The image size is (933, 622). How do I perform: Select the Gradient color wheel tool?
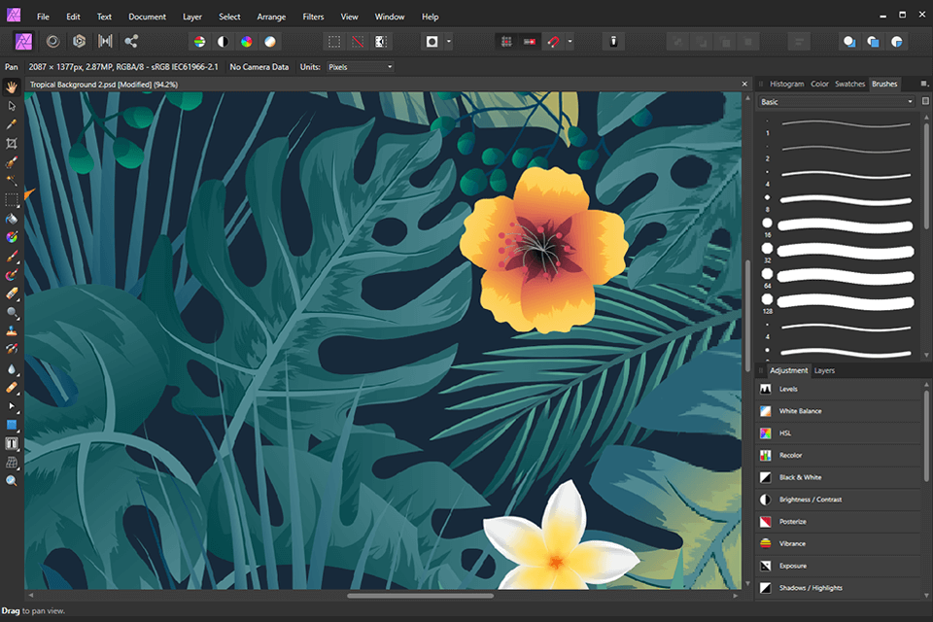click(12, 237)
